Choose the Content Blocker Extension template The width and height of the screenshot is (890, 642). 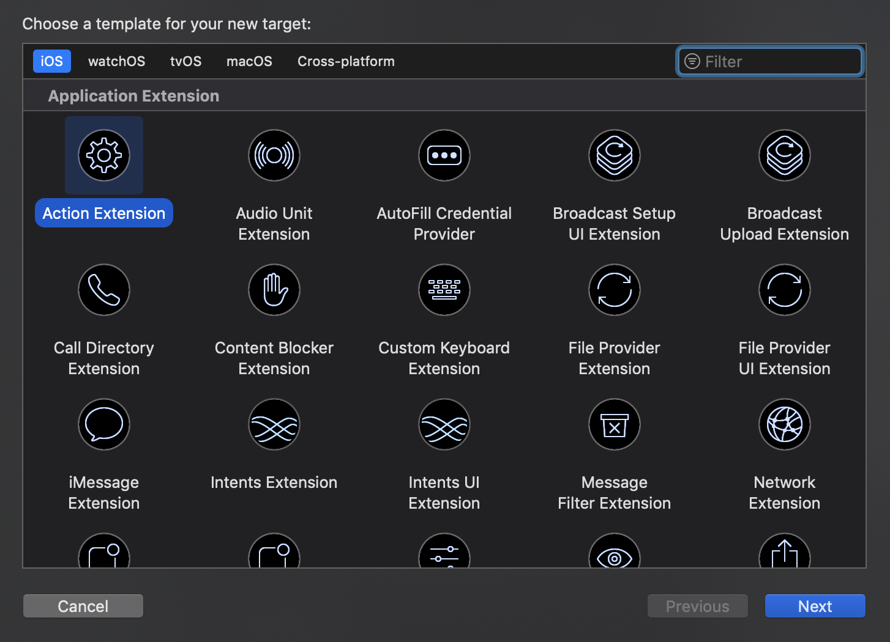click(274, 290)
